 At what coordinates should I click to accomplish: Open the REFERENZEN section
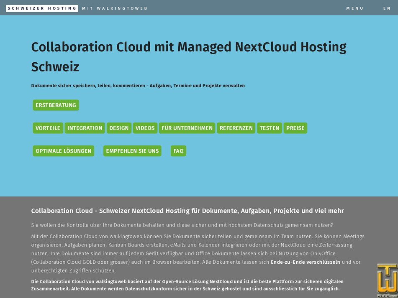point(236,128)
